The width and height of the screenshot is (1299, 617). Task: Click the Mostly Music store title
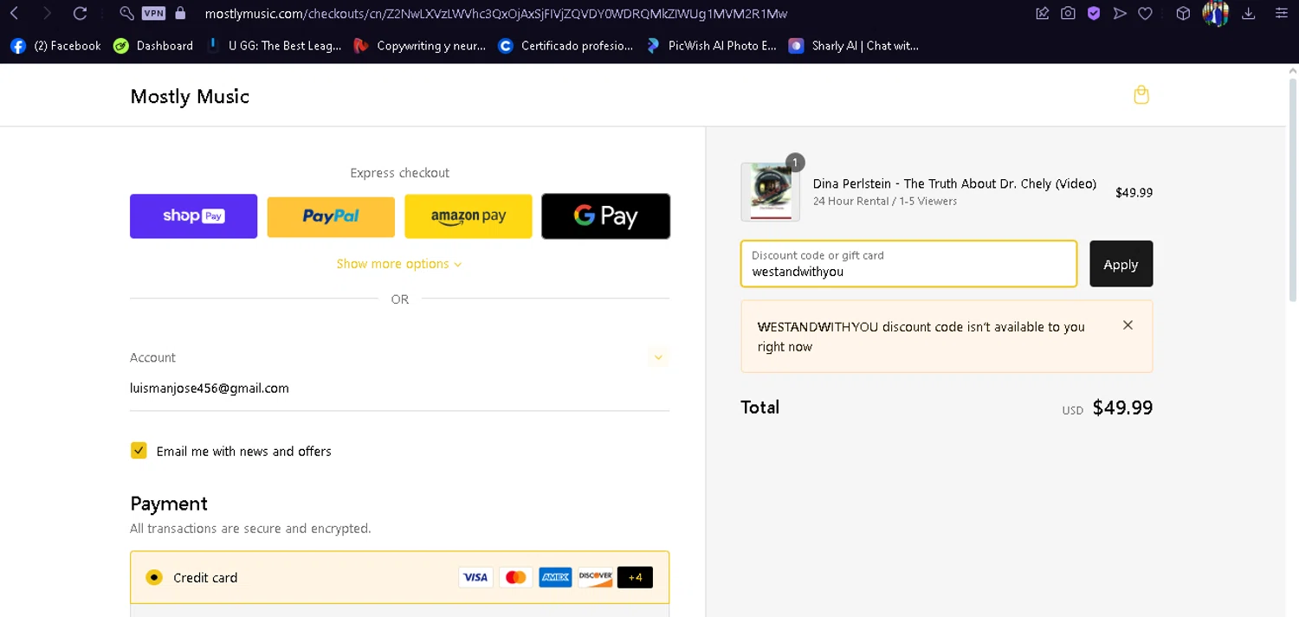[190, 96]
